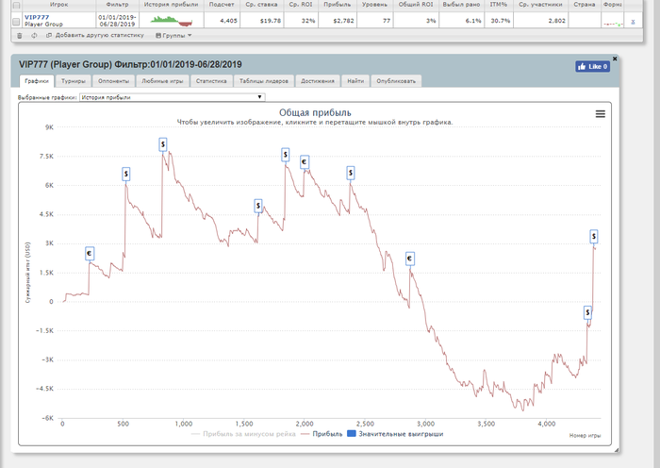660x468 pixels.
Task: Click the Facebook Like 0 button
Action: (593, 66)
